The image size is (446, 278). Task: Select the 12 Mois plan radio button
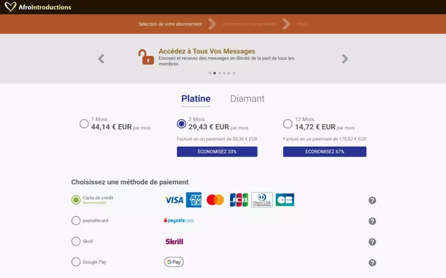[x=288, y=124]
